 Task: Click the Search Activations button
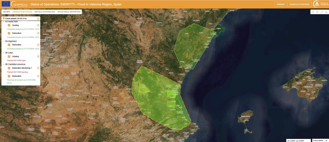[x=299, y=4]
